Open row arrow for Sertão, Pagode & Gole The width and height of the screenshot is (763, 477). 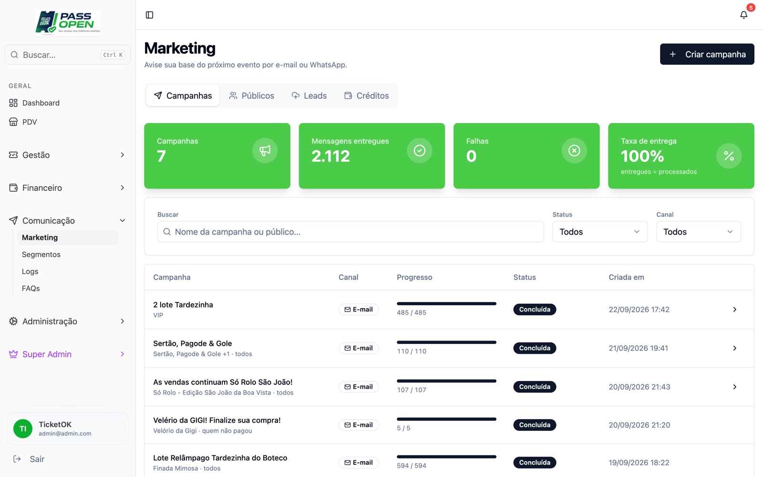[x=734, y=348]
